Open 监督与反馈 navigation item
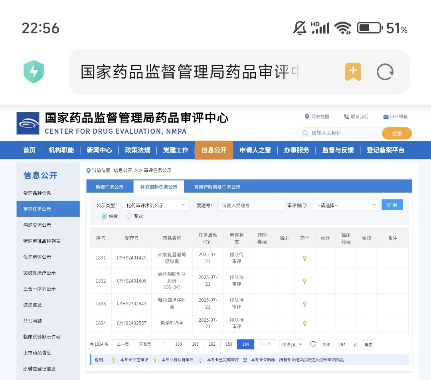431x380 pixels. (338, 150)
